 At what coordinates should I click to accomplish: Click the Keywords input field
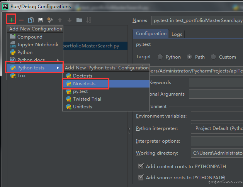(216, 83)
